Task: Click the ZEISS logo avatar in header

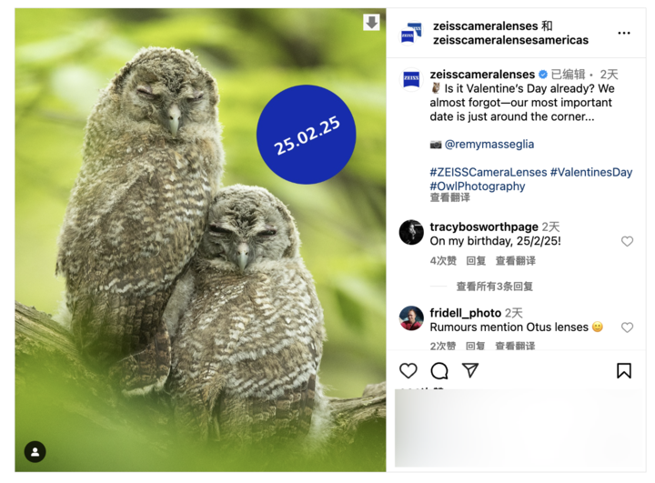Action: [411, 33]
